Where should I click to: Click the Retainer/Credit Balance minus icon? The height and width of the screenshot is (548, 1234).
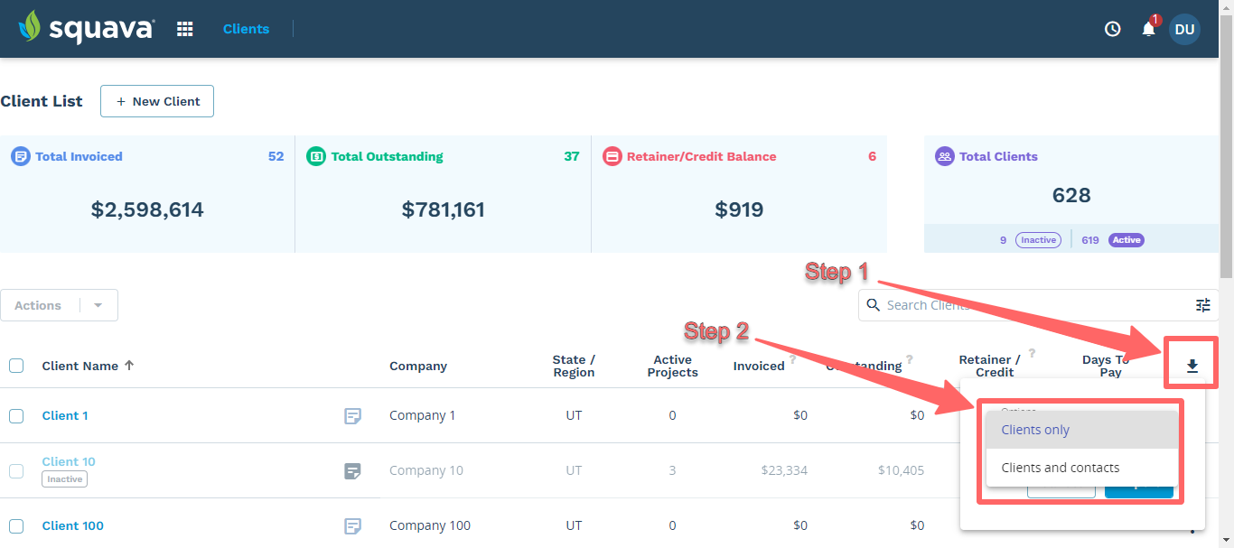click(x=613, y=156)
